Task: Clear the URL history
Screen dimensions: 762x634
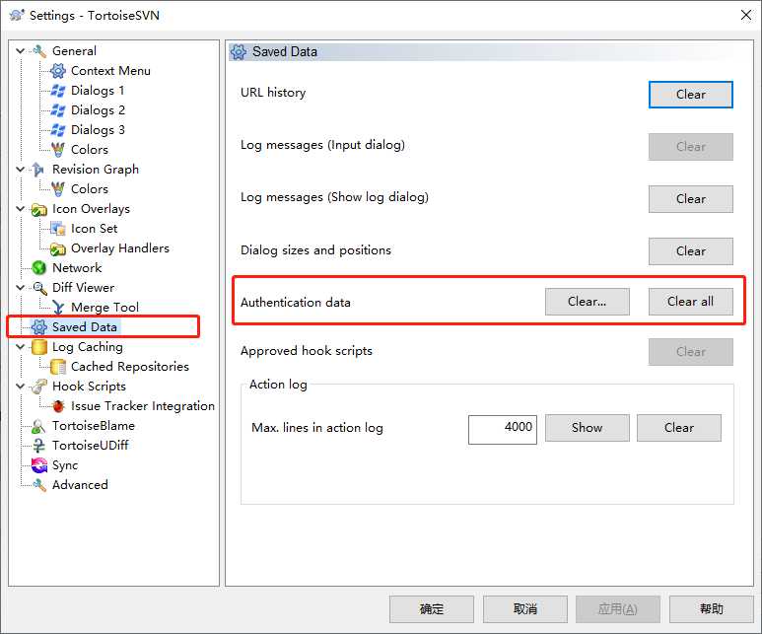Action: (691, 95)
